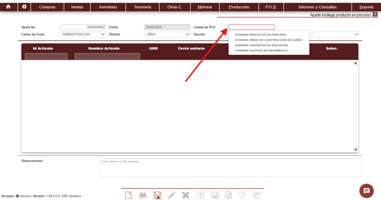Image resolution: width=381 pixels, height=200 pixels.
Task: Open the Ventas menu
Action: [77, 7]
